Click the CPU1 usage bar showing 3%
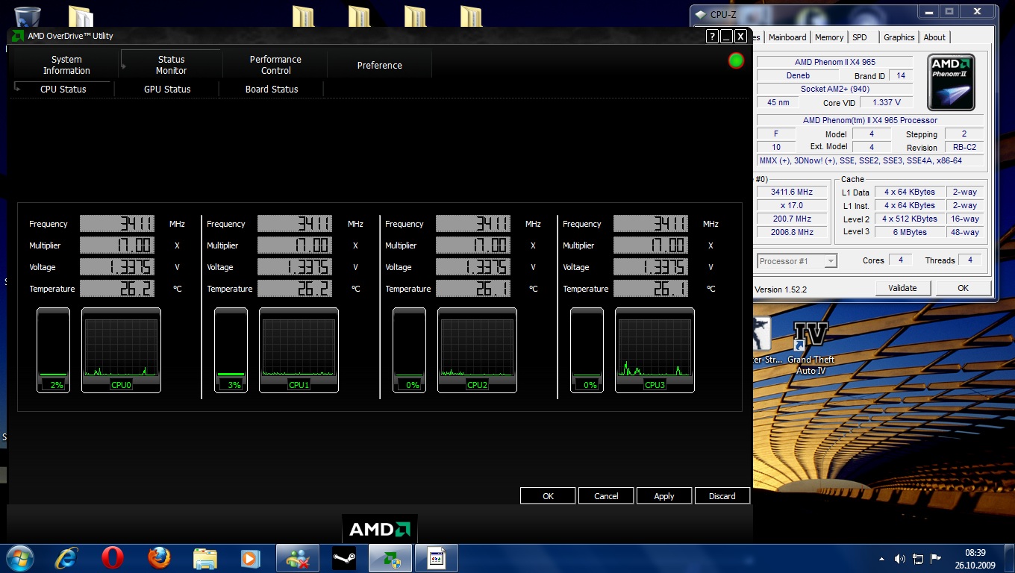This screenshot has height=573, width=1015. click(231, 350)
